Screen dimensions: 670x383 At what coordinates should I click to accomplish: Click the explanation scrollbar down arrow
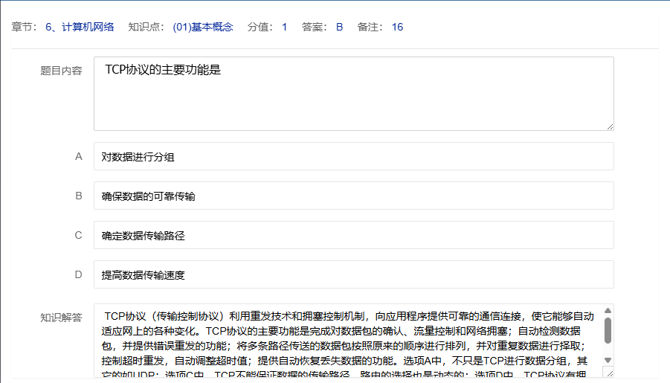(x=608, y=360)
